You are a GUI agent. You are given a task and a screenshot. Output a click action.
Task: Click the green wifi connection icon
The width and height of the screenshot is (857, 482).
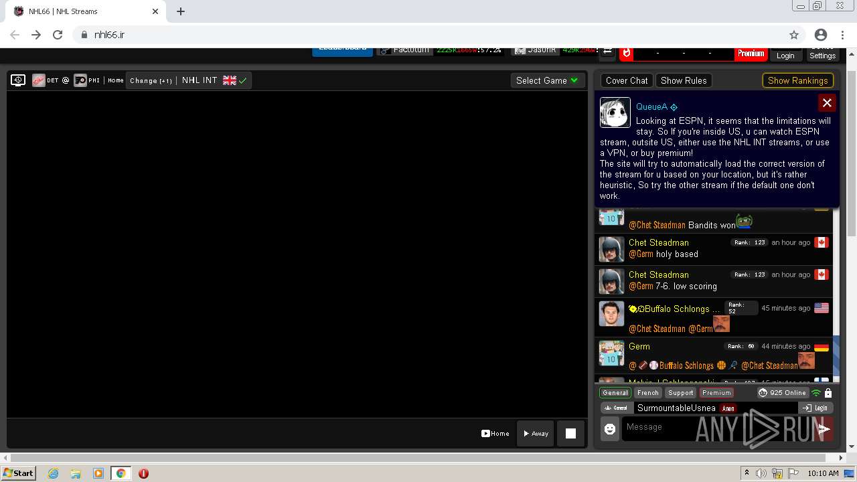[x=816, y=393]
